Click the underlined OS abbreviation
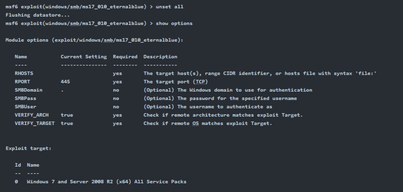This screenshot has width=403, height=192. point(196,123)
